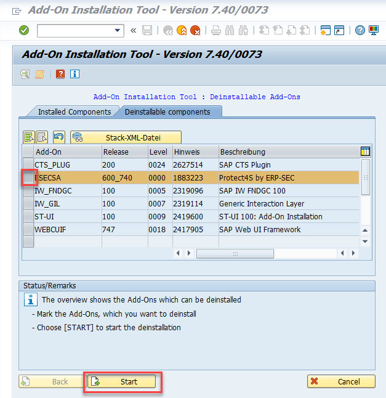
Task: Mark the WEBCUIF row selector
Action: [x=28, y=230]
